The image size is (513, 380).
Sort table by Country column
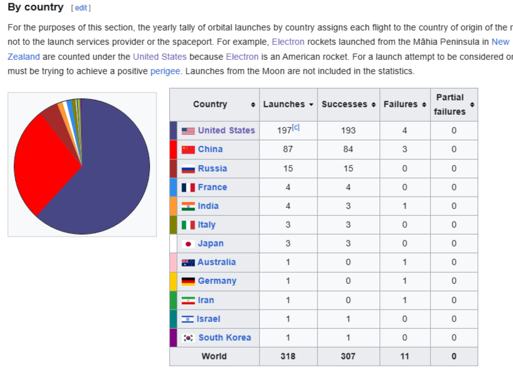click(253, 105)
